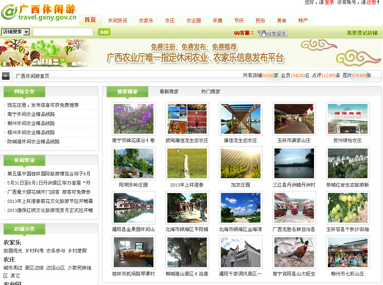Click the 加友庄园 caption link
Image resolution: width=383 pixels, height=285 pixels.
241,185
